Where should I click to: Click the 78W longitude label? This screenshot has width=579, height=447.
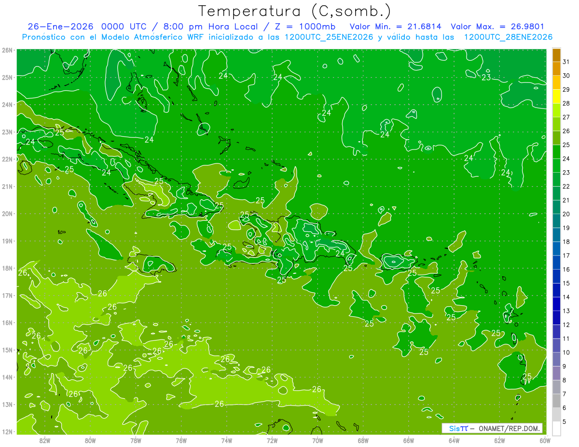136,440
